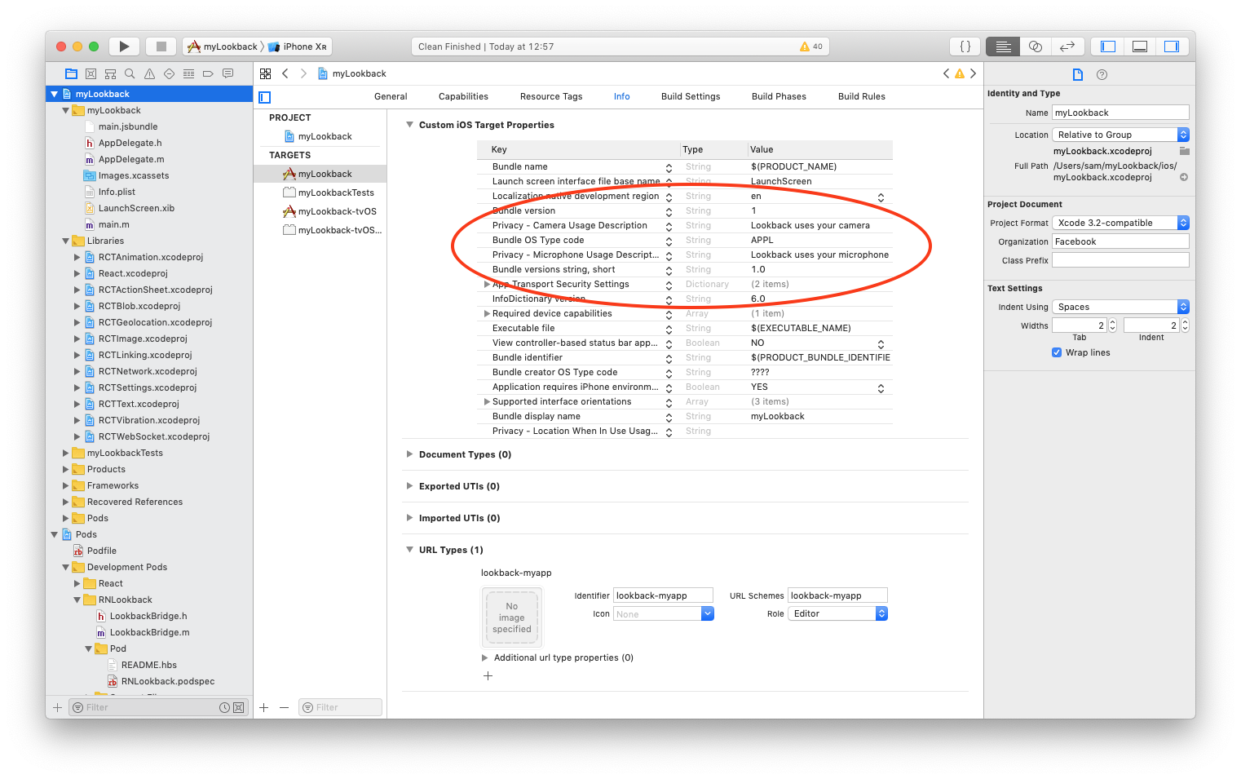The image size is (1241, 779).
Task: Open the Test navigator diamond icon
Action: coord(169,73)
